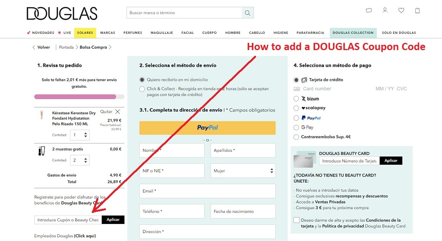Open the CABELLO menu
Image resolution: width=442 pixels, height=241 pixels.
[x=257, y=33]
